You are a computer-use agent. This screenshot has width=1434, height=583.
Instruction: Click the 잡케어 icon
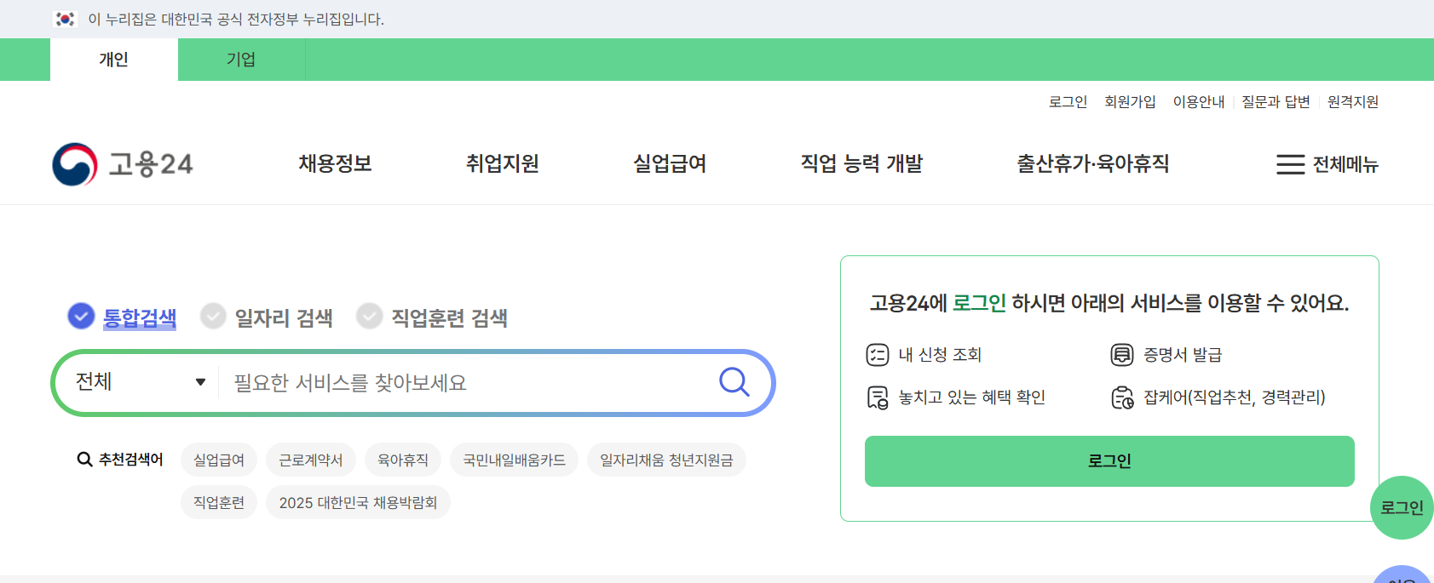[x=1122, y=397]
